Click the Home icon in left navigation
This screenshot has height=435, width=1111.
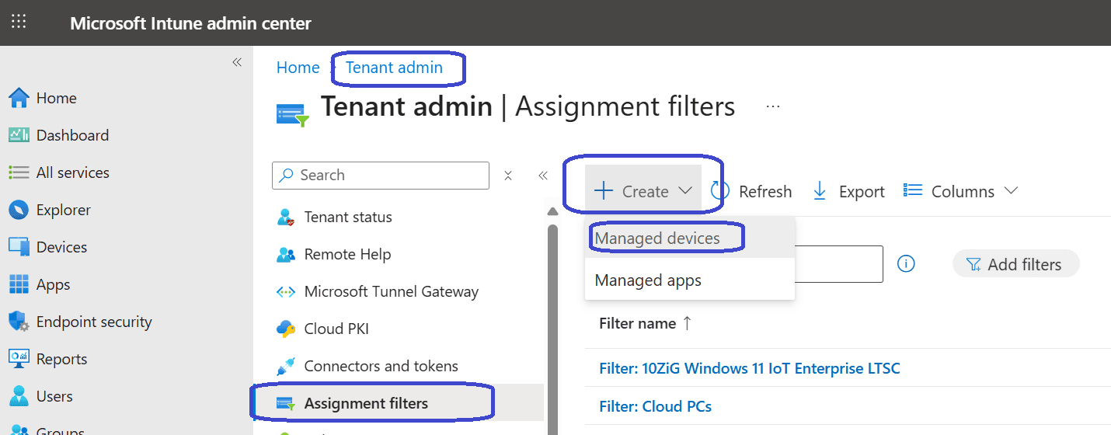click(19, 98)
